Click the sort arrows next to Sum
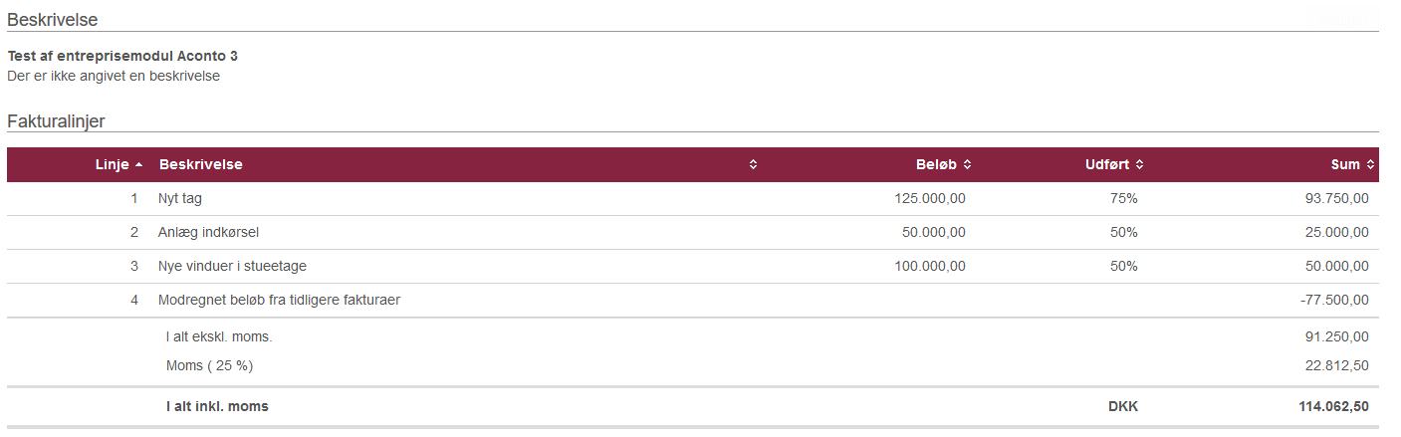Image resolution: width=1401 pixels, height=437 pixels. pyautogui.click(x=1370, y=165)
